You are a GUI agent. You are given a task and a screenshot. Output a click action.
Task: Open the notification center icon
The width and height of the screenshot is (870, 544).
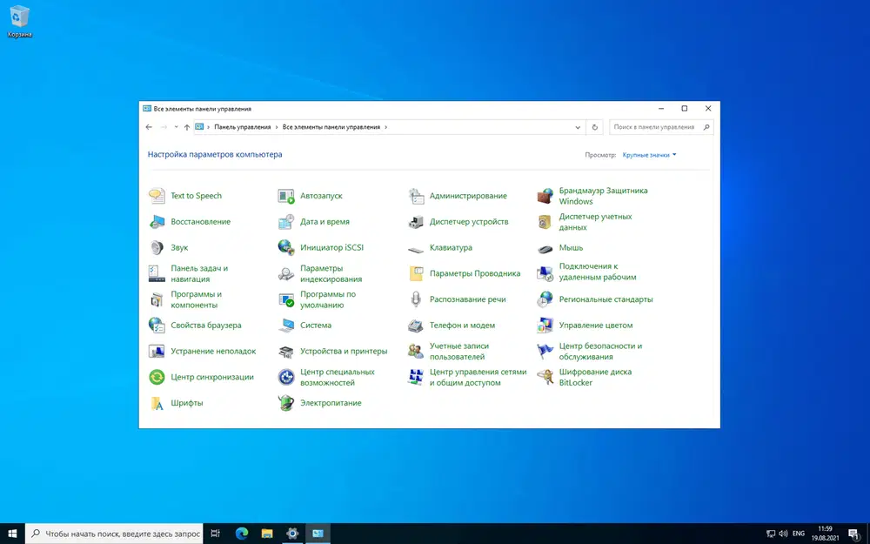(x=854, y=534)
